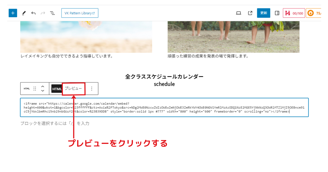Select the HTML tab in the block toolbar
The height and width of the screenshot is (172, 328).
57,88
